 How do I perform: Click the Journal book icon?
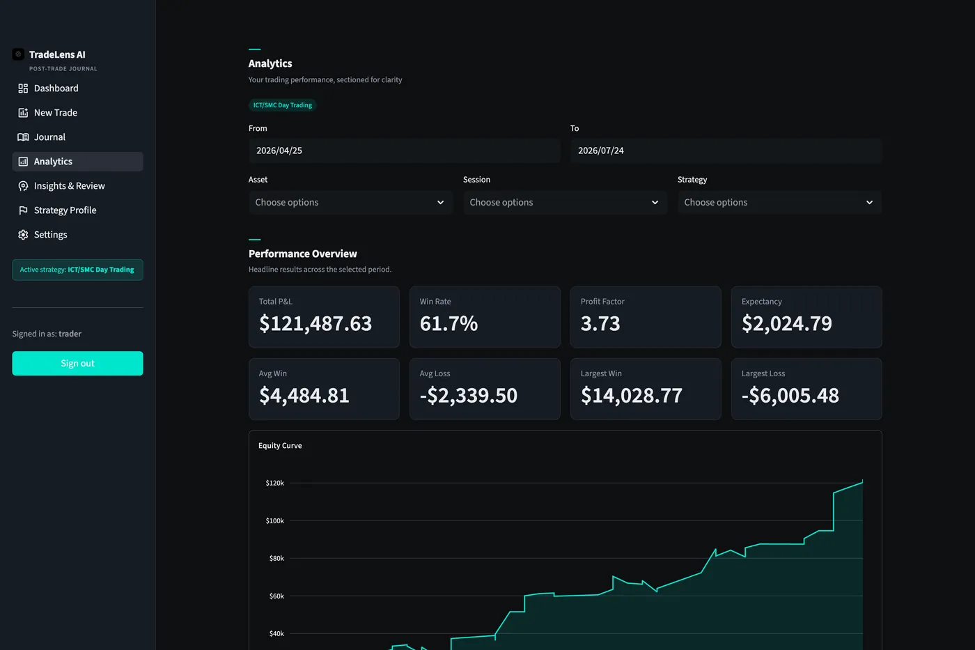point(23,137)
